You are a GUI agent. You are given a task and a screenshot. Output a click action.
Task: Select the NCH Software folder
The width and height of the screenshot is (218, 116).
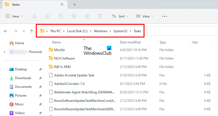coord(64,58)
